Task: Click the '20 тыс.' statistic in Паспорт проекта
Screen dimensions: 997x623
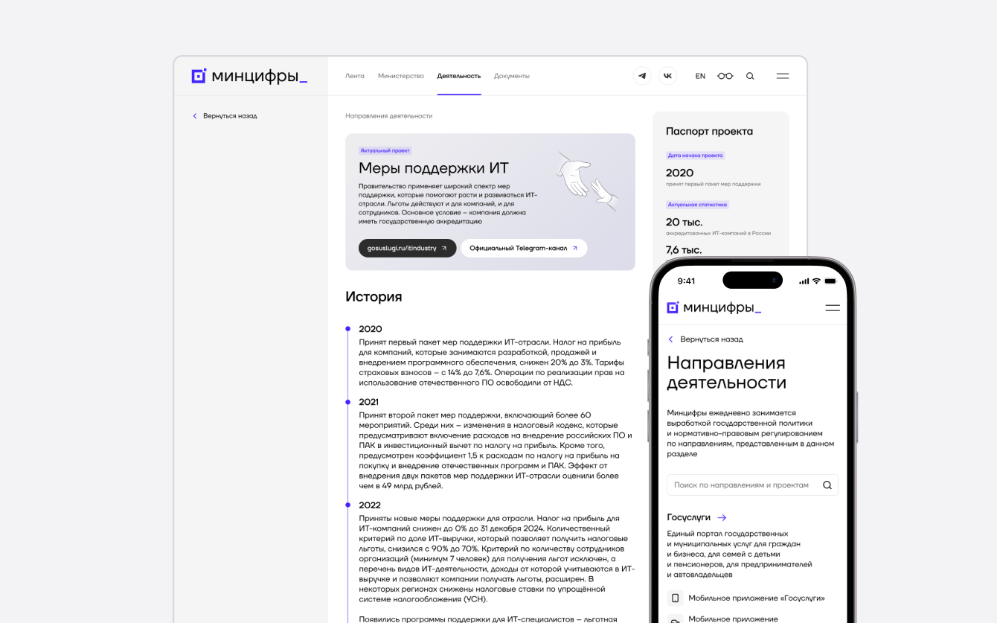Action: click(685, 222)
